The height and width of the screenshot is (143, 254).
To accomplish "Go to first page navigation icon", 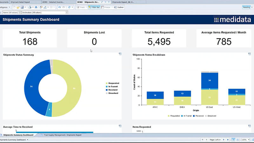I will coord(203,140).
